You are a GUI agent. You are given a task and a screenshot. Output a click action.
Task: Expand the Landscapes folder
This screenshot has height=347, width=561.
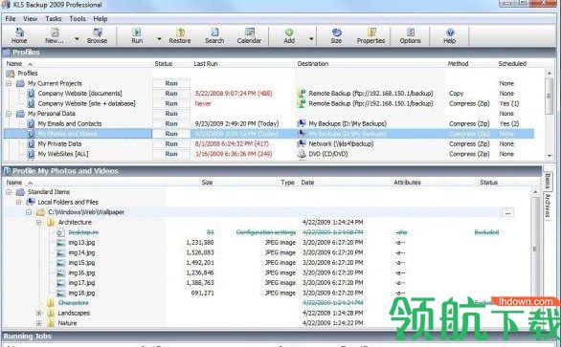point(38,313)
